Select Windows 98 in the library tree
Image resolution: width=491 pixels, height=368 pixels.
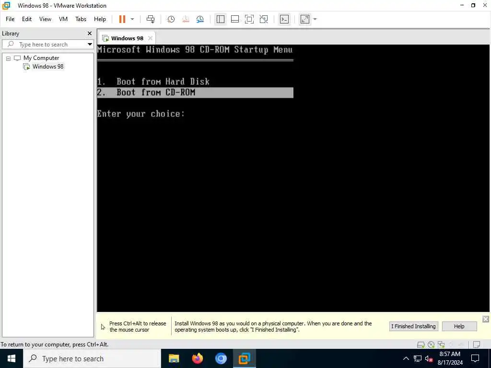click(48, 66)
